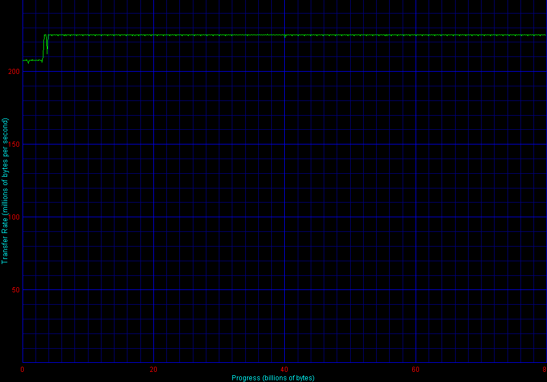This screenshot has height=382, width=547.
Task: Click the 60 label on the progress axis
Action: click(416, 370)
